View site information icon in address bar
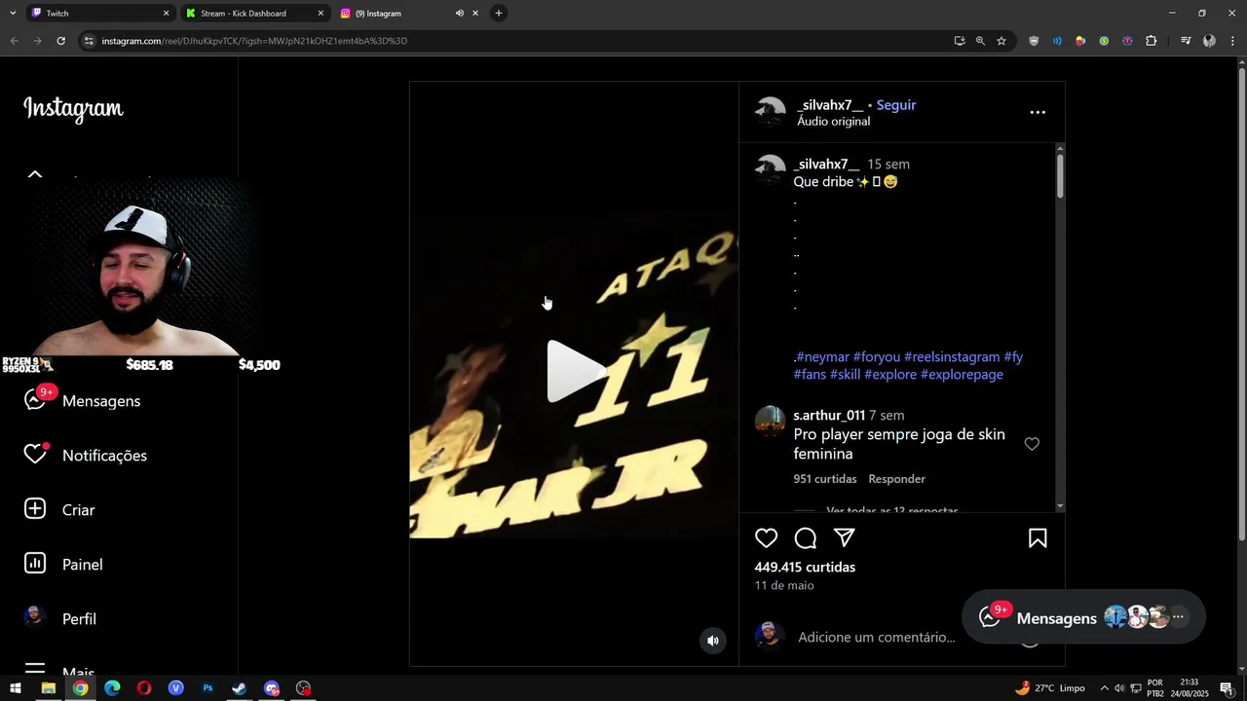The width and height of the screenshot is (1247, 701). tap(89, 41)
